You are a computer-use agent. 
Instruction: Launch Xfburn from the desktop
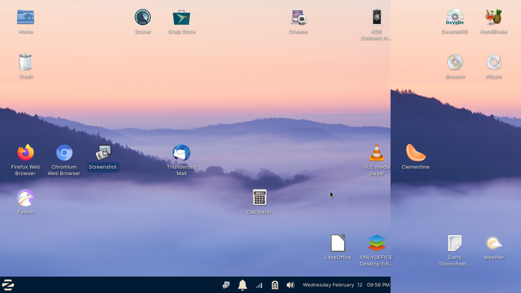coord(494,62)
